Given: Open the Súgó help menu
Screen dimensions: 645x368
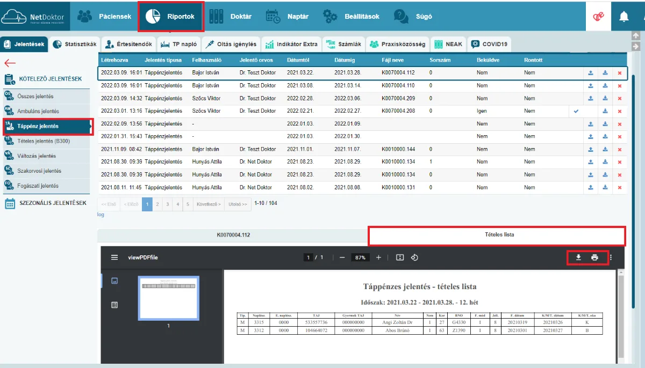Looking at the screenshot, I should (x=413, y=17).
